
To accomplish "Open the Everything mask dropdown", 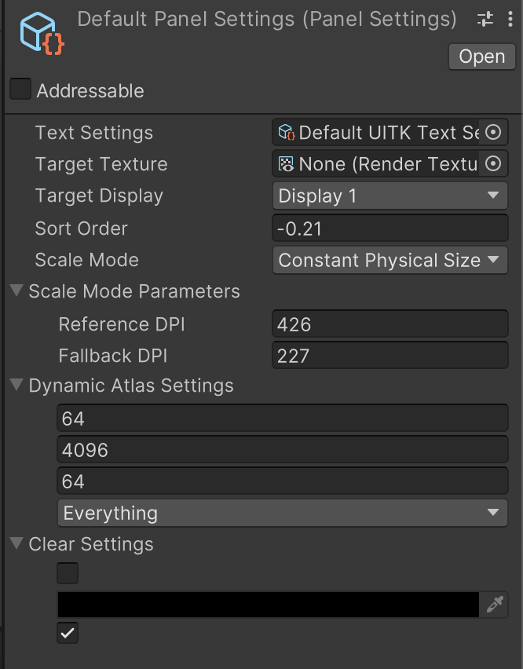I will 283,513.
